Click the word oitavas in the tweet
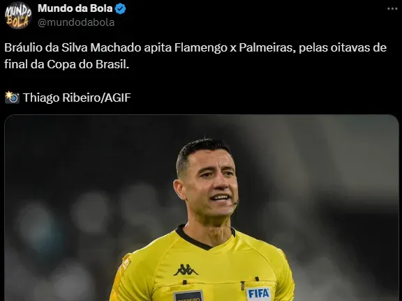402x301 pixels. 350,48
